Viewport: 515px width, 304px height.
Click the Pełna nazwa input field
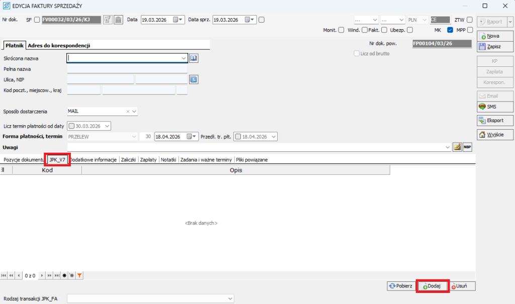[127, 69]
